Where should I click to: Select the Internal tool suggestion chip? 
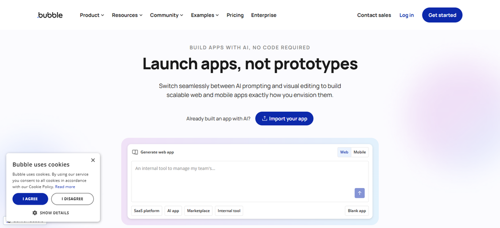coord(229,211)
